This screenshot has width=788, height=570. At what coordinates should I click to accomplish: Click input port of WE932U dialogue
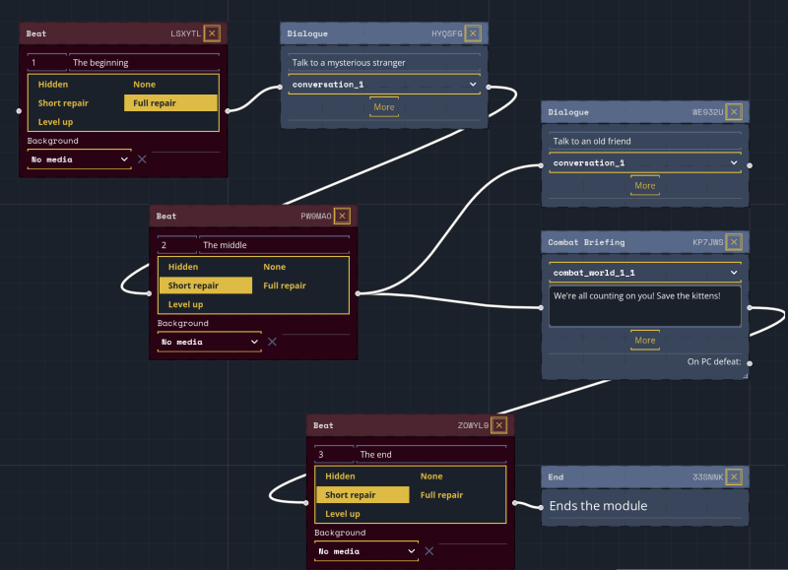pos(541,165)
